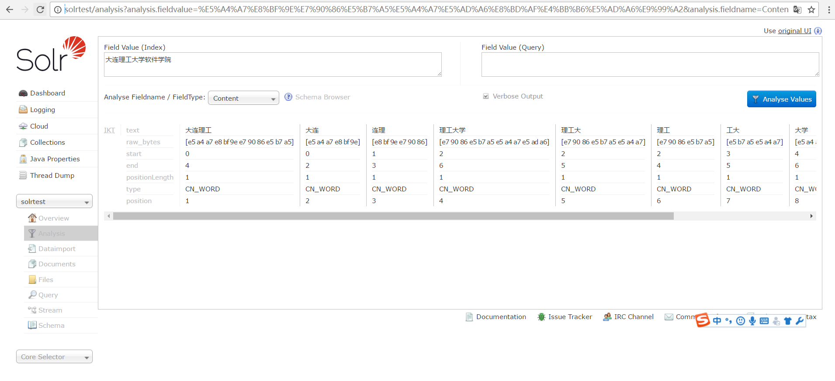The width and height of the screenshot is (835, 381).
Task: Click the scrollbar right arrow
Action: coord(811,216)
